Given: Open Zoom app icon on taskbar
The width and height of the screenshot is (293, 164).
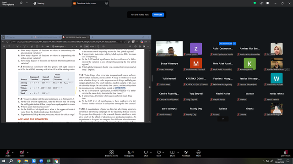Looking at the screenshot, I should pyautogui.click(x=41, y=161).
